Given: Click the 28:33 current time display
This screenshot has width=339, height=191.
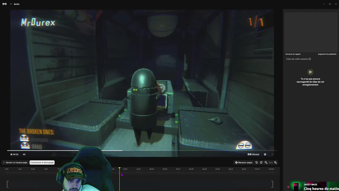Looking at the screenshot, I should pyautogui.click(x=16, y=154).
